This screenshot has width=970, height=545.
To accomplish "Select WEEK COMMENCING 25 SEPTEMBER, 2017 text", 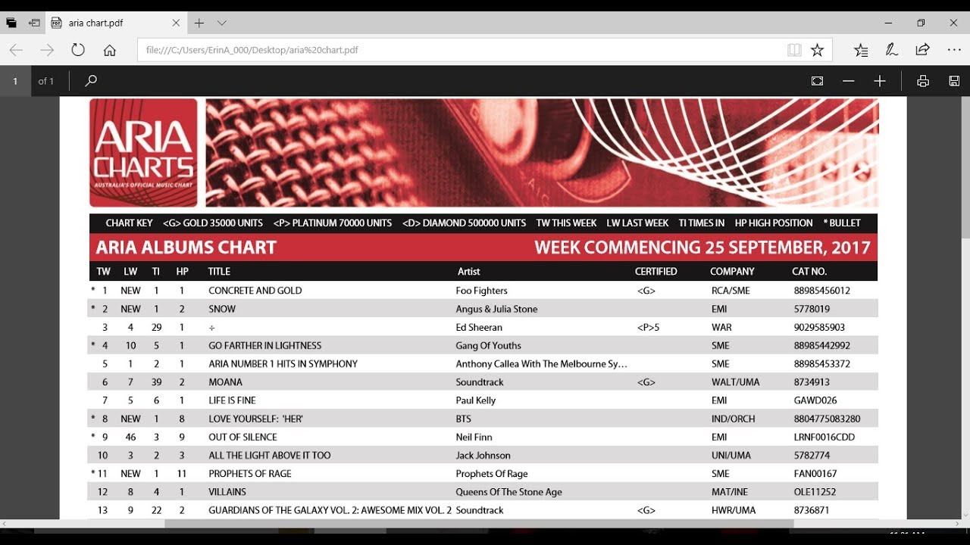I will tap(702, 248).
